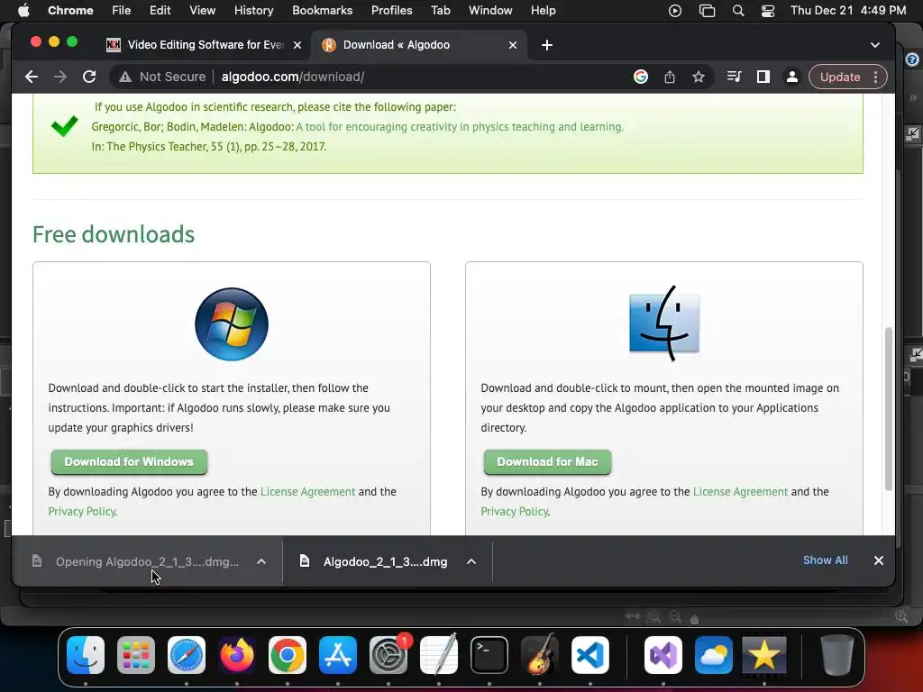Open Visual Studio Code from the Dock
Image resolution: width=923 pixels, height=692 pixels.
pyautogui.click(x=589, y=655)
